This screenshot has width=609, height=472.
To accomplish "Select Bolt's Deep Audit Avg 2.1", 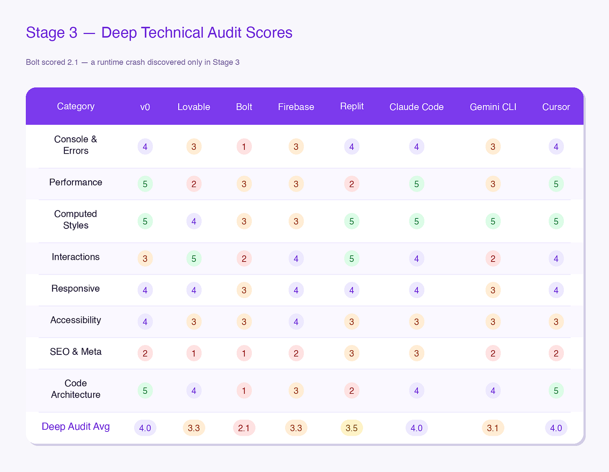I will 244,428.
